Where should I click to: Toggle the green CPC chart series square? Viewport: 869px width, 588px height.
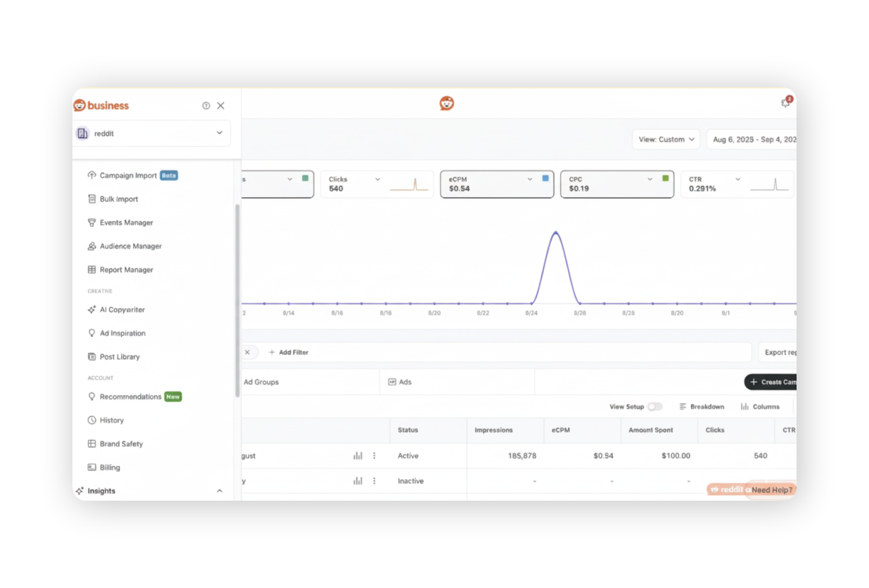tap(665, 179)
